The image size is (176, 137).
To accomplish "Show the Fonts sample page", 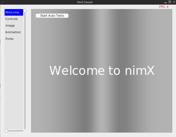I will tap(14, 39).
